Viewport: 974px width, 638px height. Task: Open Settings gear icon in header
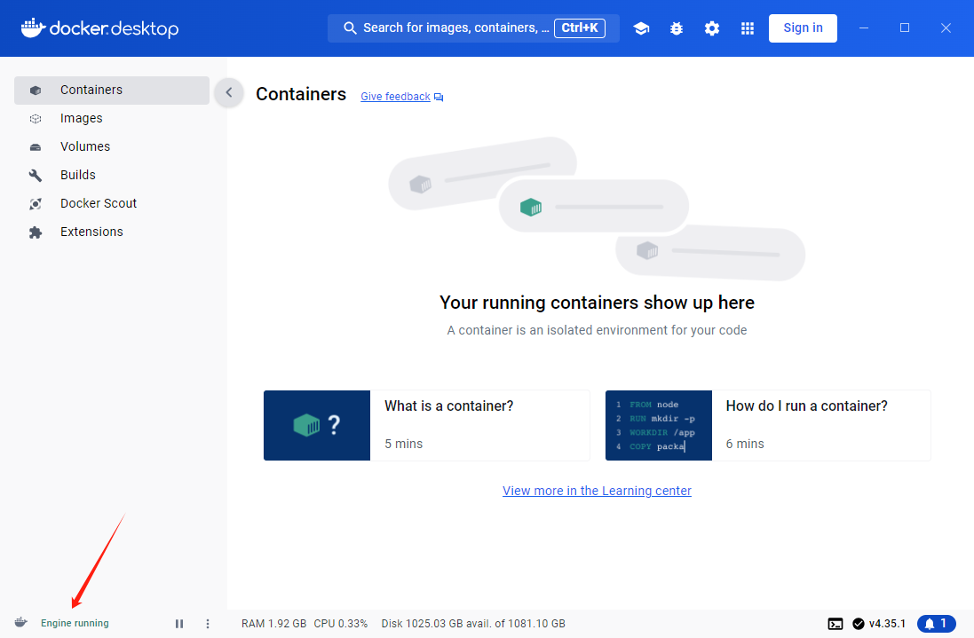tap(712, 28)
